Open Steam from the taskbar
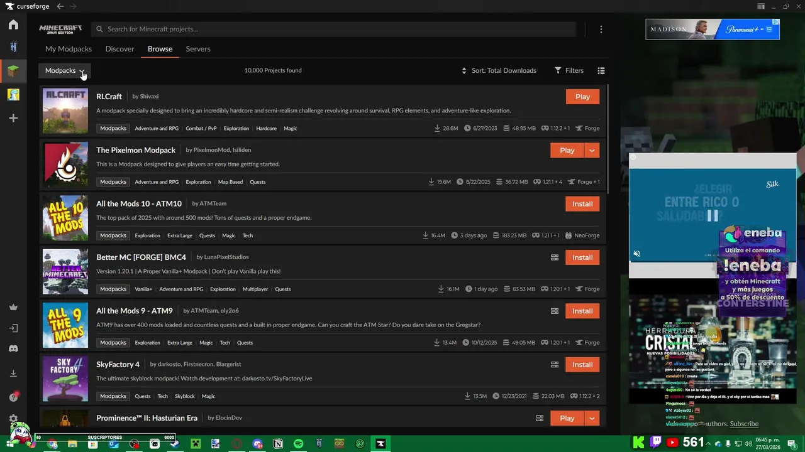The width and height of the screenshot is (805, 452). click(175, 444)
